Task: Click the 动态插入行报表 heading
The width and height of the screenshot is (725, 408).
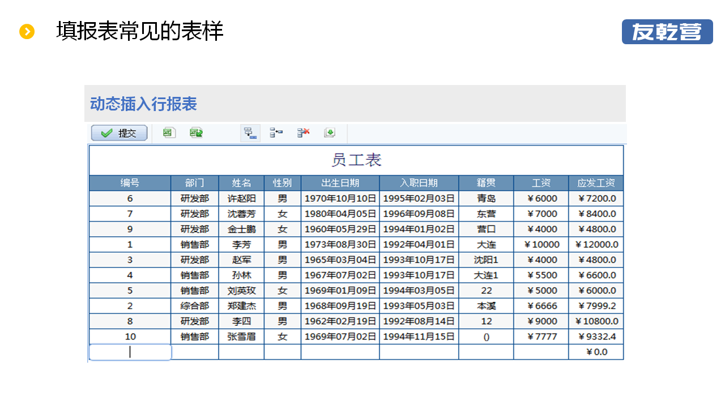Action: tap(143, 104)
